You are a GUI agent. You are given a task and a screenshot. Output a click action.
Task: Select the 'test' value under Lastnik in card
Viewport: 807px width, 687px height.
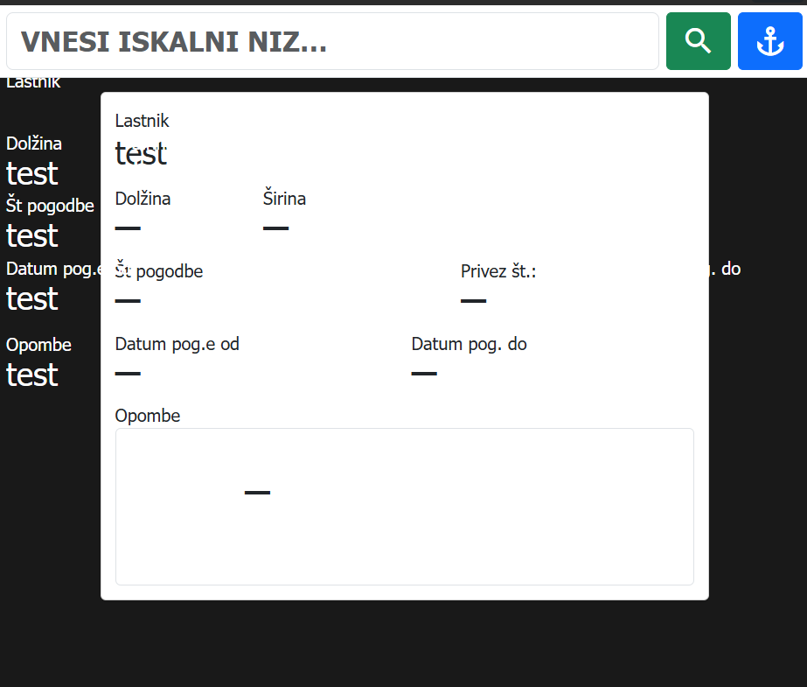pos(141,154)
